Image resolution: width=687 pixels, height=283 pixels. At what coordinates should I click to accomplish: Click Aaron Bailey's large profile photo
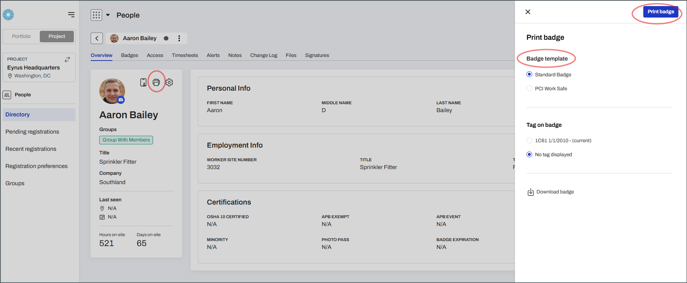(112, 91)
